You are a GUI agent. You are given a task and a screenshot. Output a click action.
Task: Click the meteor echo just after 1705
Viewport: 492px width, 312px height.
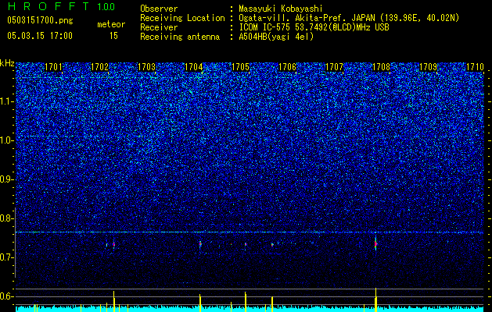click(246, 244)
